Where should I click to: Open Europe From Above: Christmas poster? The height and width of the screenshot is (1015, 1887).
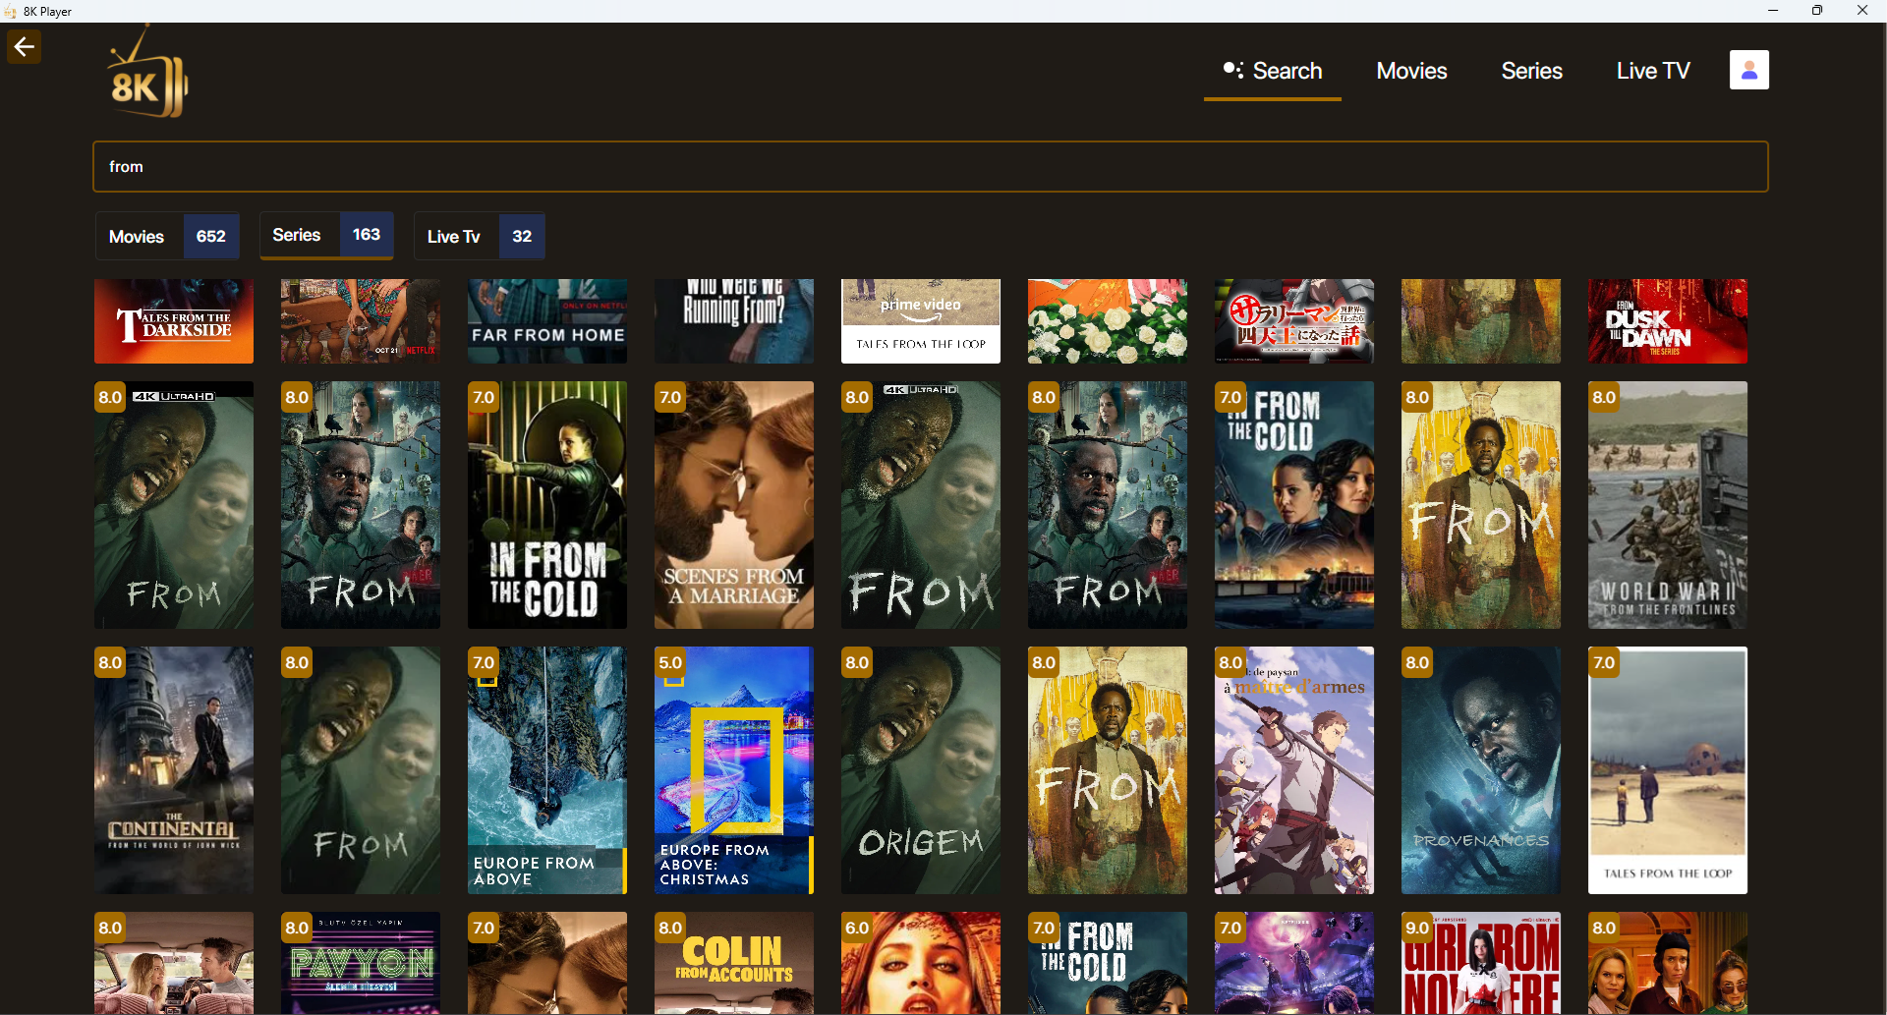coord(734,770)
